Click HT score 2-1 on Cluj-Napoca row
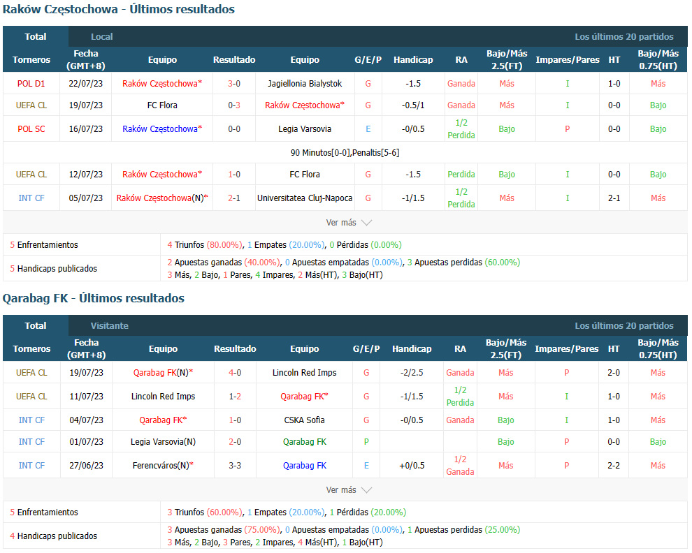This screenshot has width=692, height=553. pos(614,198)
